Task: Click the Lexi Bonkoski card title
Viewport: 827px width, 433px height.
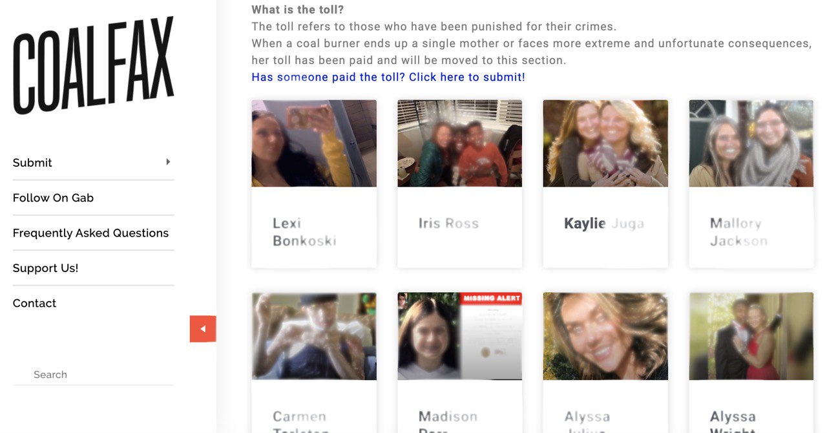Action: point(304,232)
